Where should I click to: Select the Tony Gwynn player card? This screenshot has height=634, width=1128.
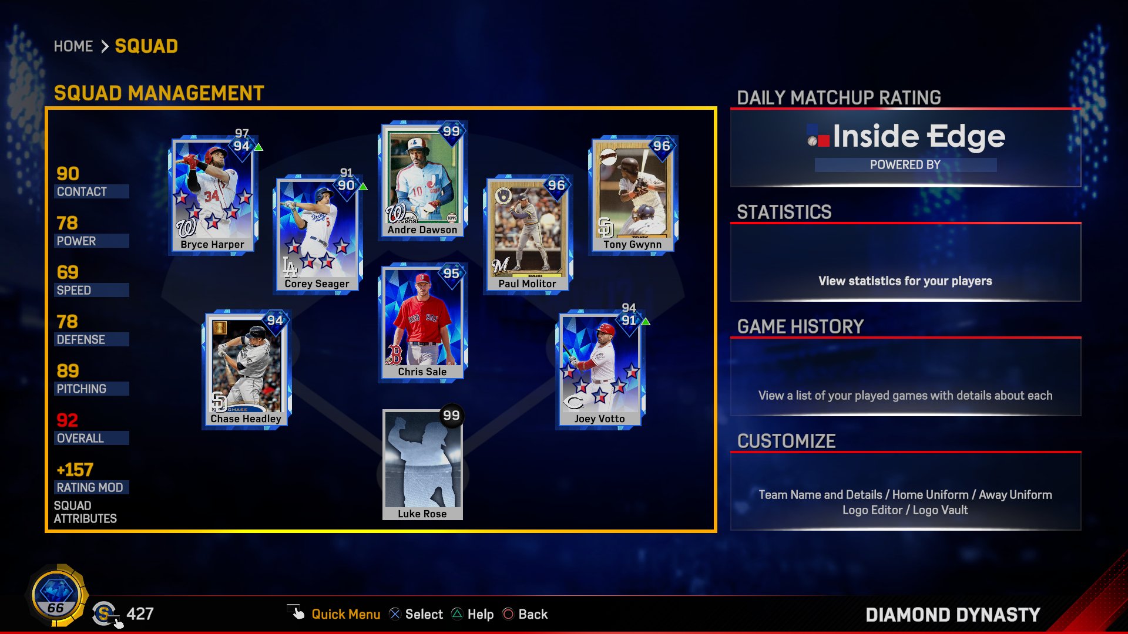[633, 196]
